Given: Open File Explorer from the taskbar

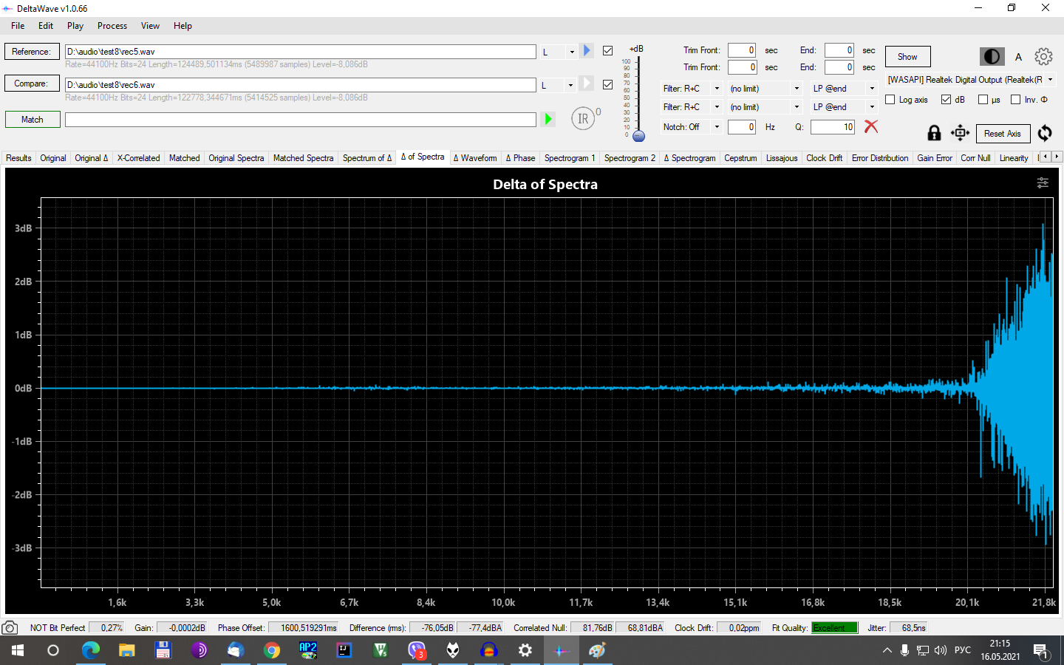Looking at the screenshot, I should 127,650.
